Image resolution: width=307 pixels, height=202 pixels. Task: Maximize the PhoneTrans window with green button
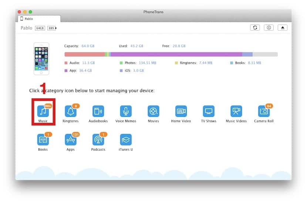[x=30, y=12]
